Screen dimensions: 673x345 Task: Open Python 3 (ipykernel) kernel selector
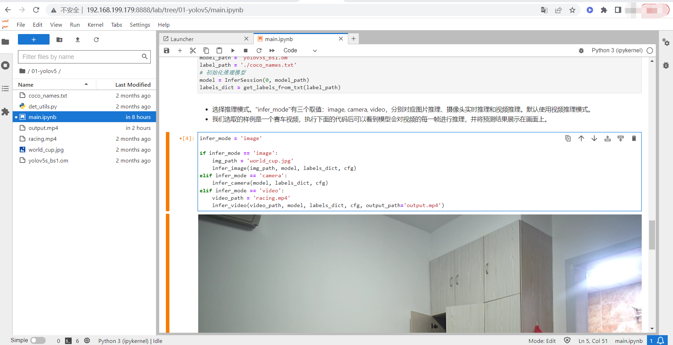[x=617, y=51]
